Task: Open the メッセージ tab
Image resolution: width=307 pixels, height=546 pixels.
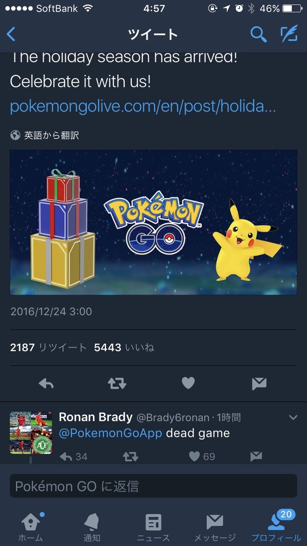Action: [x=215, y=527]
